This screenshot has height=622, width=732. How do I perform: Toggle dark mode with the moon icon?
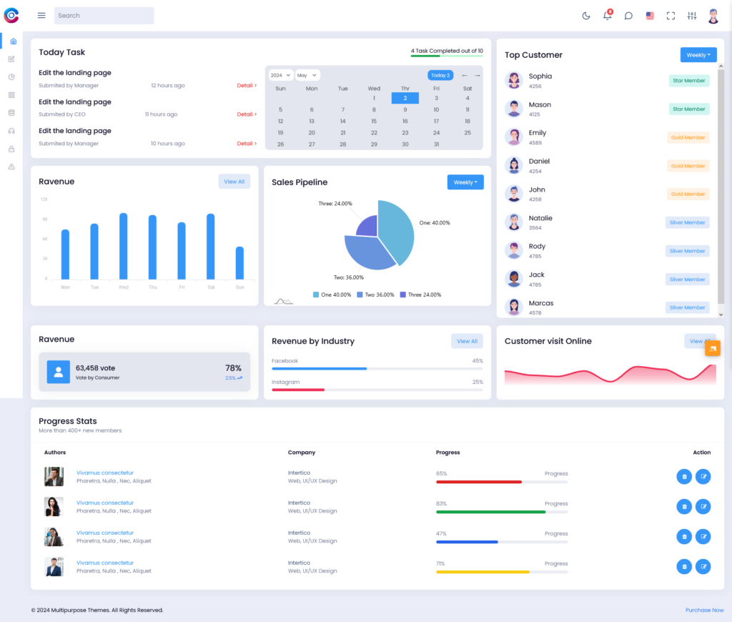click(x=586, y=15)
